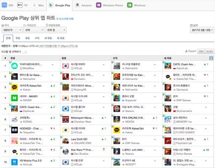Open the KORAIL app icon

click(14, 119)
